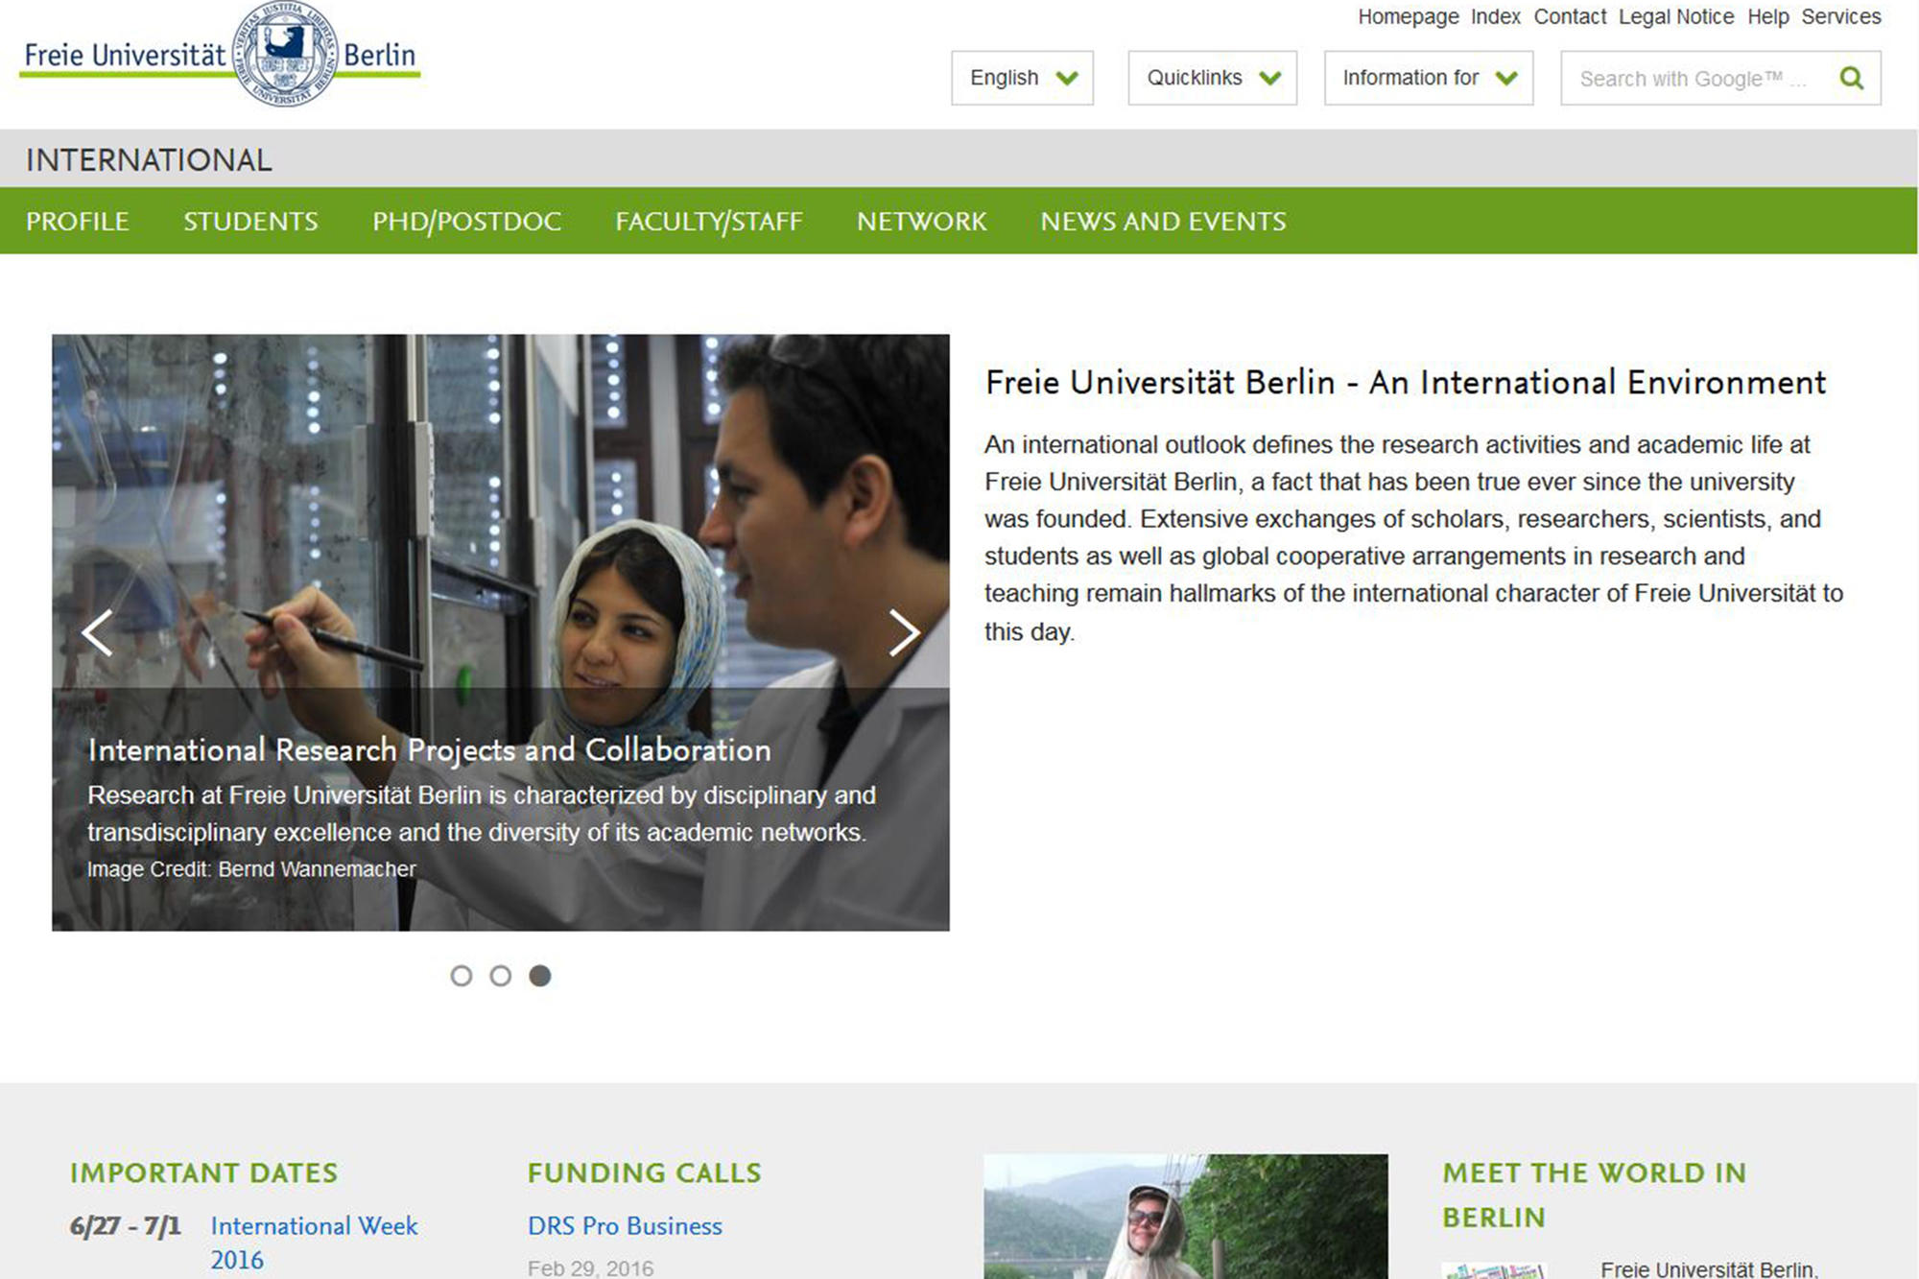This screenshot has height=1279, width=1919.
Task: Go to previous slide with left arrow
Action: point(97,632)
